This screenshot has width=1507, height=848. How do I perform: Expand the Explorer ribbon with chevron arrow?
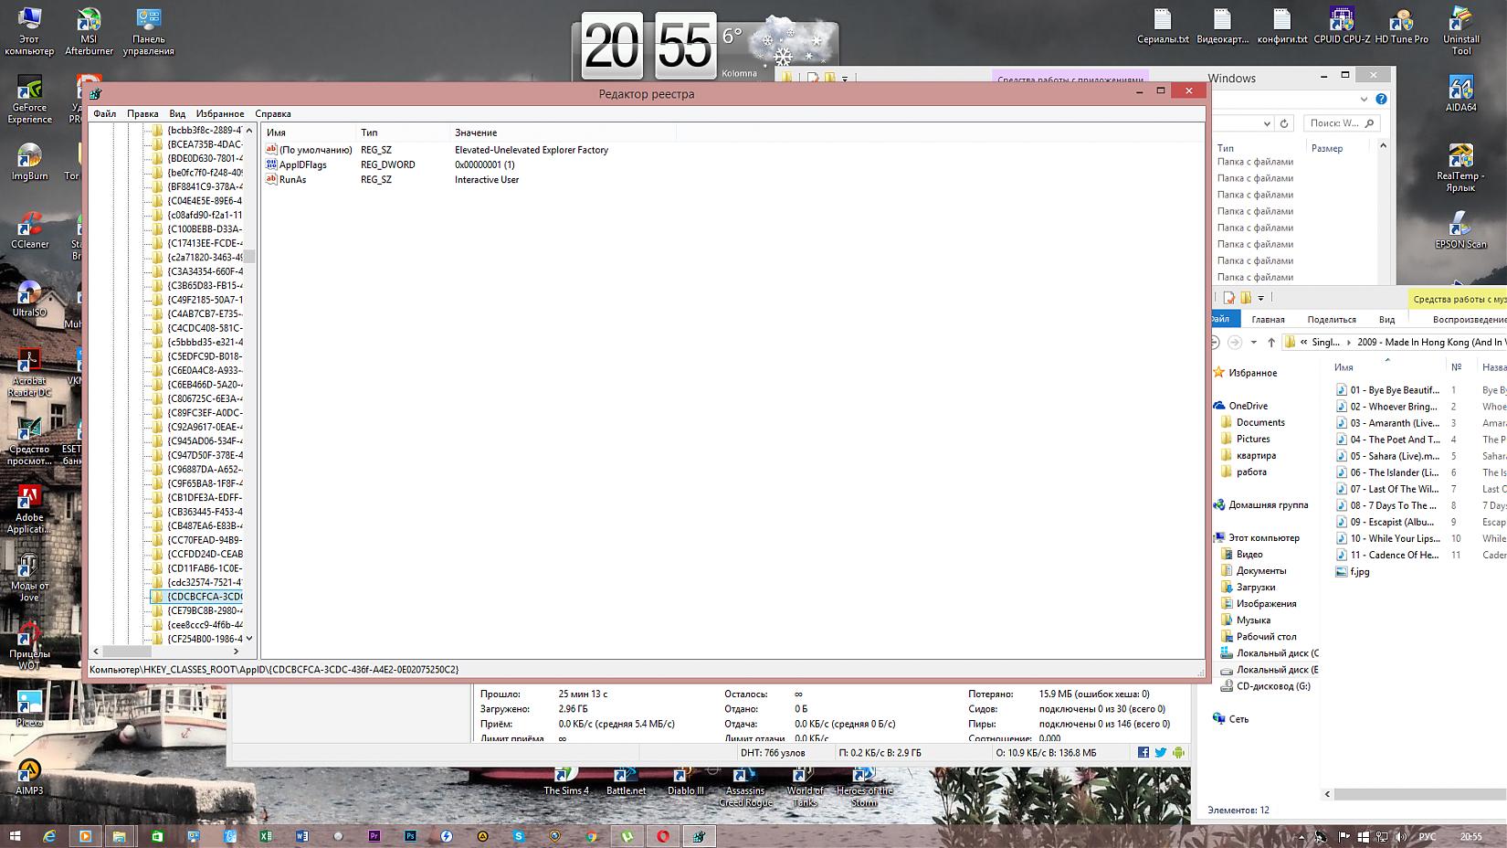tap(1364, 99)
